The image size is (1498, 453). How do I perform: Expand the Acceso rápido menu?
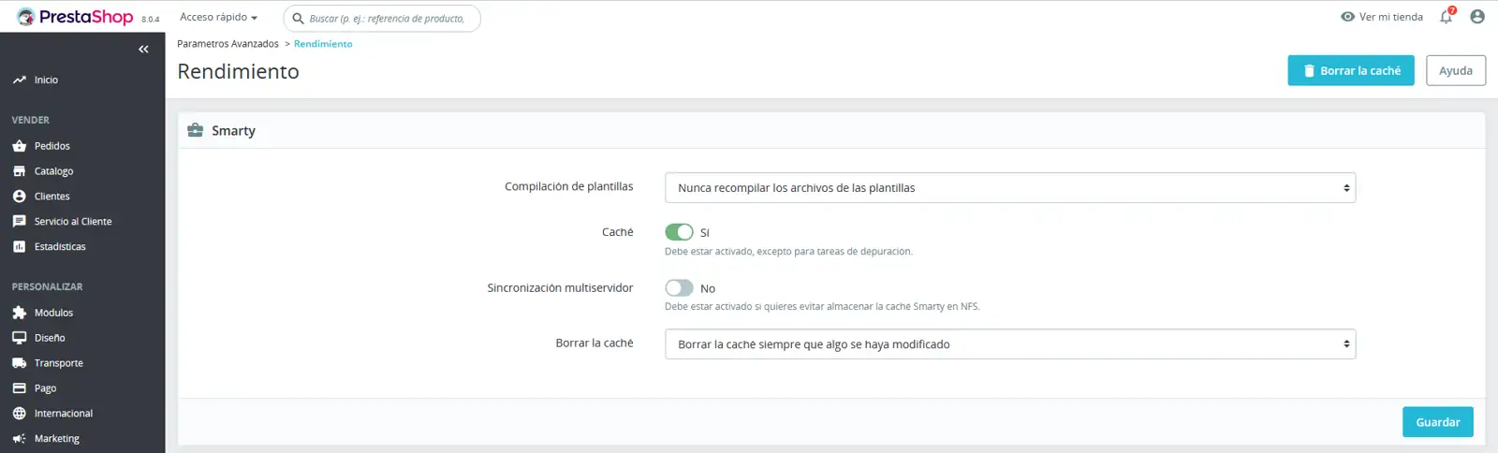[x=218, y=17]
